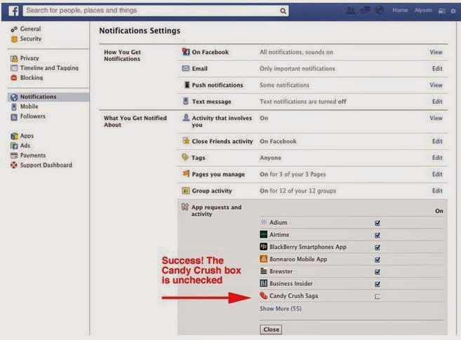Click the Followers RSS icon
461x340 pixels.
click(x=14, y=117)
